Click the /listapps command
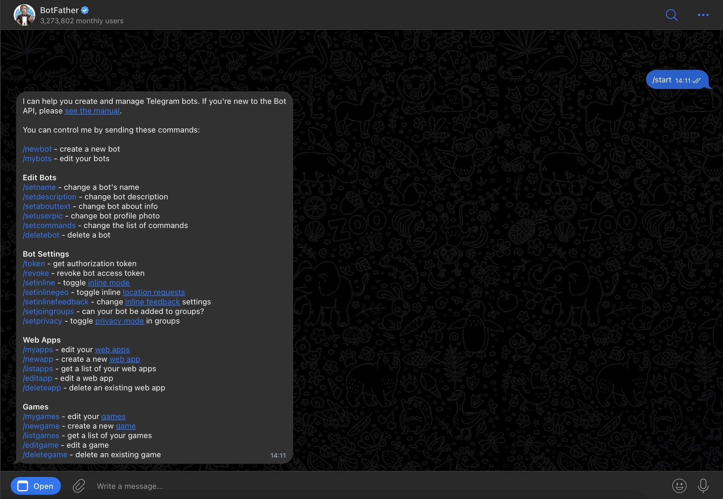This screenshot has width=723, height=499. pos(38,369)
